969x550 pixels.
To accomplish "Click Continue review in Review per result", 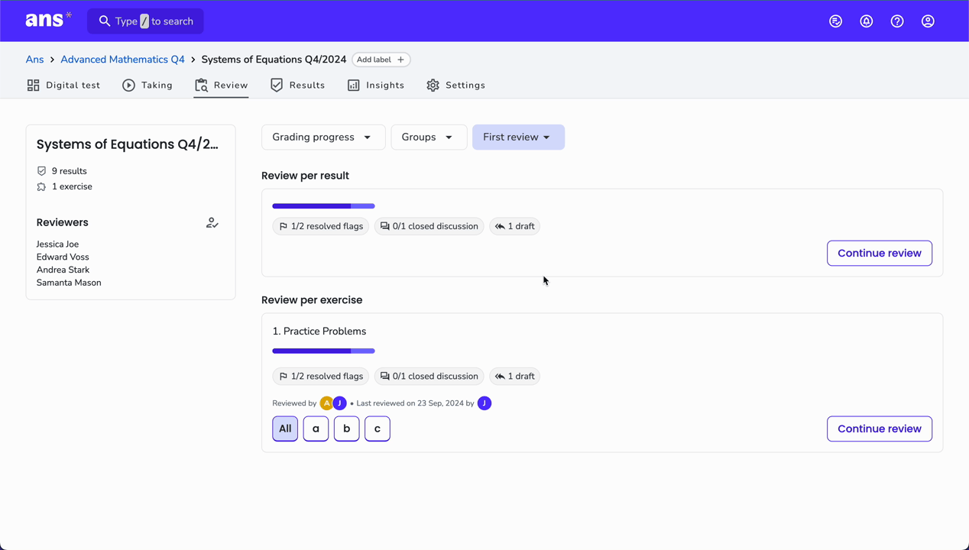I will click(x=880, y=253).
